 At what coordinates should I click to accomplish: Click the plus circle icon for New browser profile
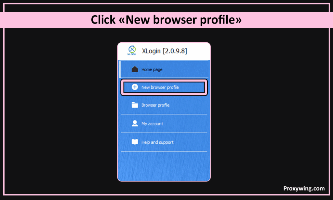coord(135,87)
